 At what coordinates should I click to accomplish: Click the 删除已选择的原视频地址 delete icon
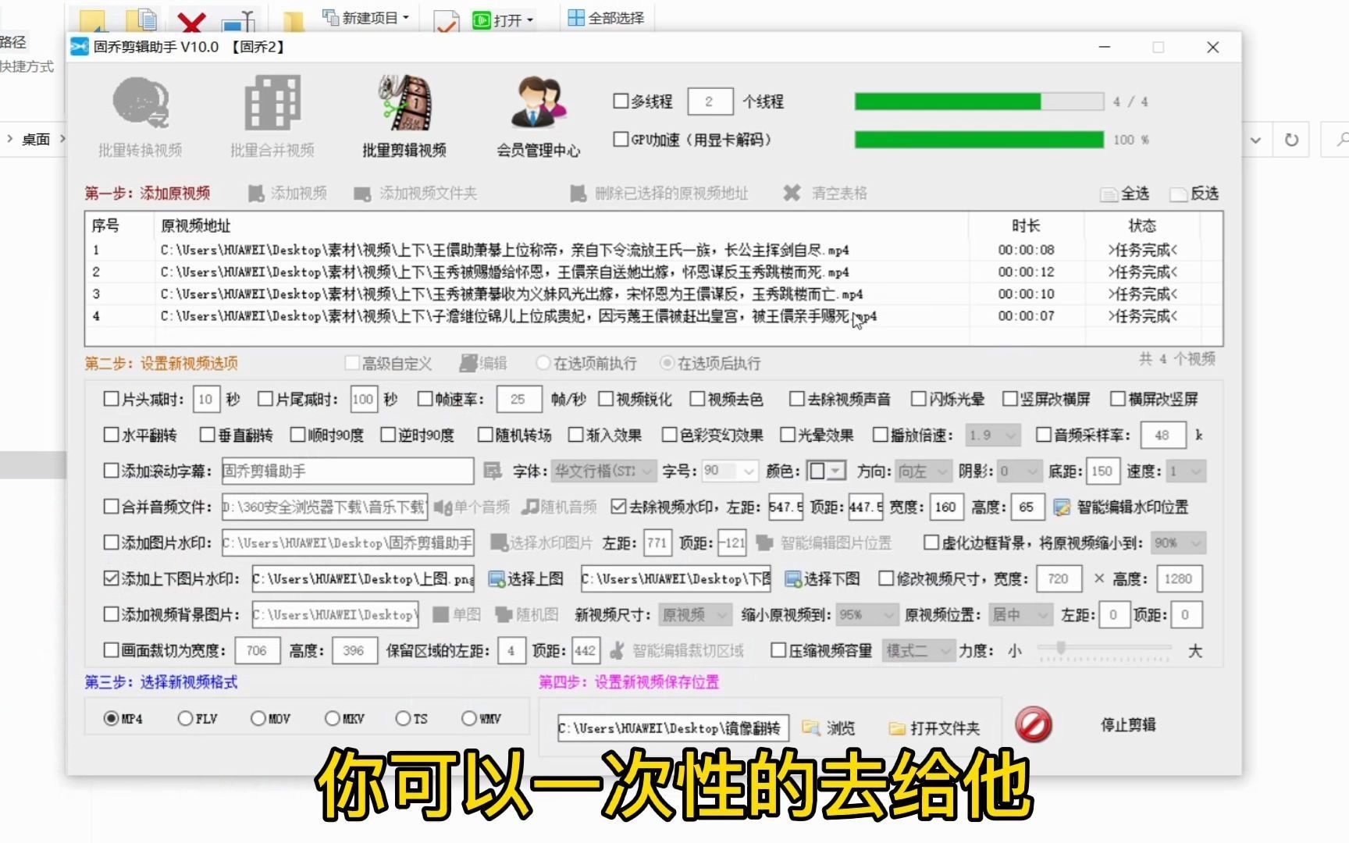[x=578, y=193]
